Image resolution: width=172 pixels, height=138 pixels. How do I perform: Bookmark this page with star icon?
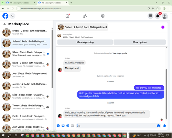pyautogui.click(x=158, y=9)
